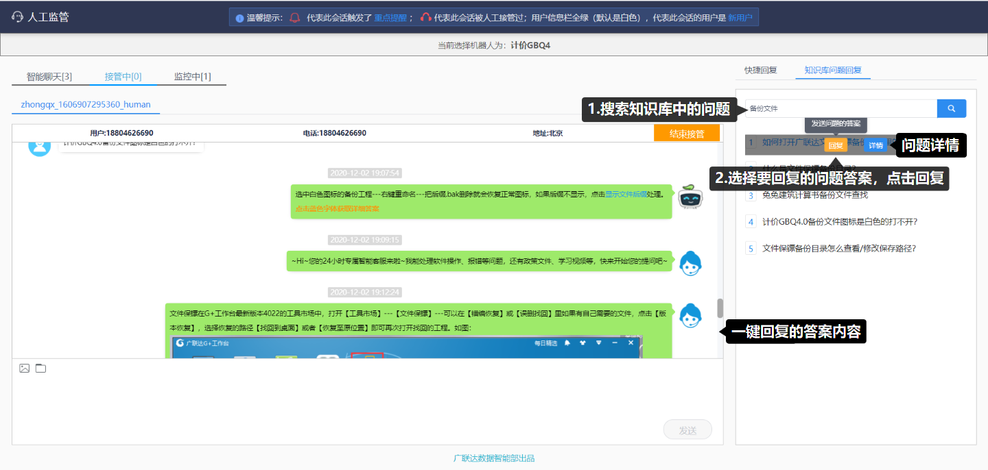This screenshot has width=988, height=470.
Task: Click the human agent avatar beside the Hi~ message
Action: [x=690, y=263]
